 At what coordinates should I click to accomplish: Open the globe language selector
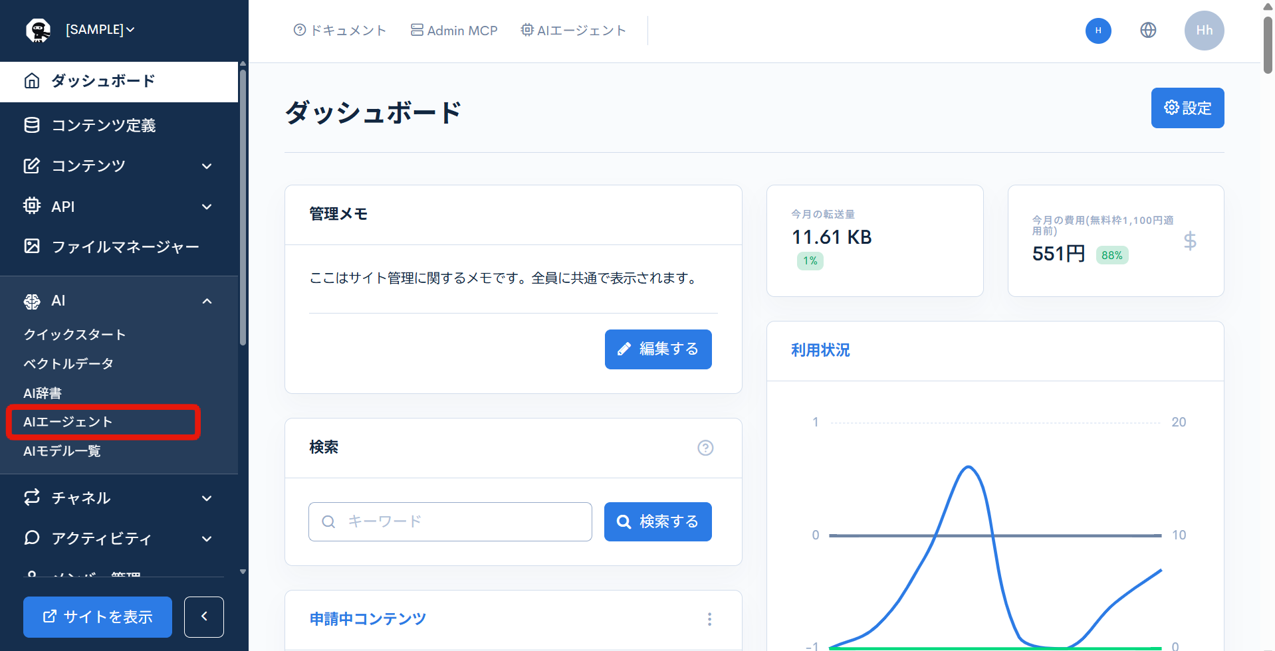click(1148, 31)
